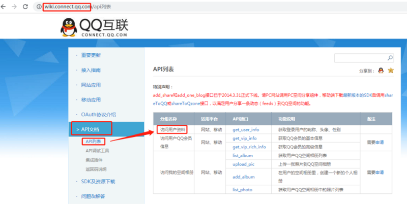Share to QQ via penguin share icon
This screenshot has height=206, width=407.
pyautogui.click(x=381, y=71)
